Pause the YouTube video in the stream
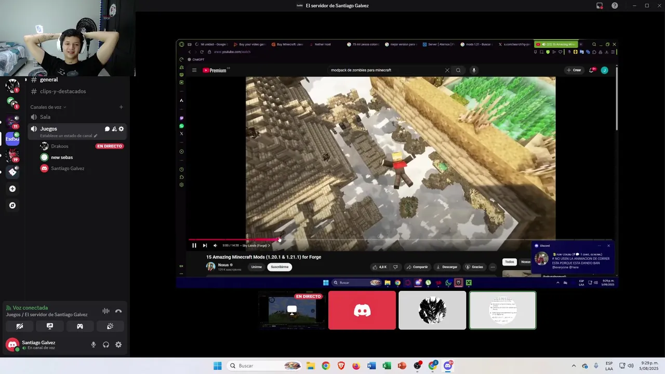Screen dimensions: 665x374 [194, 245]
